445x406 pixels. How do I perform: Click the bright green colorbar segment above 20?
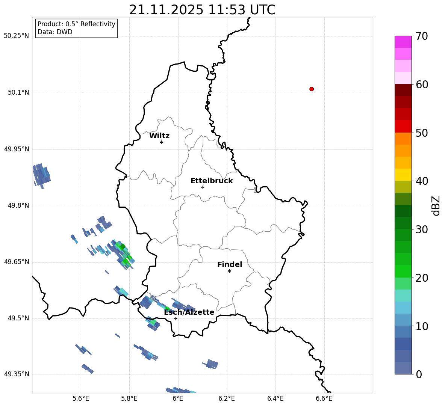tap(403, 271)
